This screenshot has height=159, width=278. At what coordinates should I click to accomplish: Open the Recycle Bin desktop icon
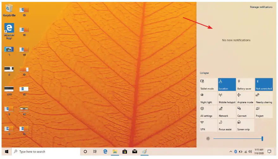click(9, 11)
